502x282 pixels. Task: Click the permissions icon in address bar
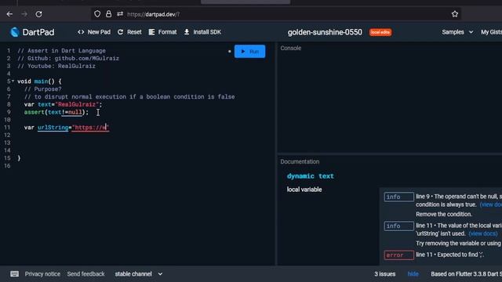(x=120, y=14)
